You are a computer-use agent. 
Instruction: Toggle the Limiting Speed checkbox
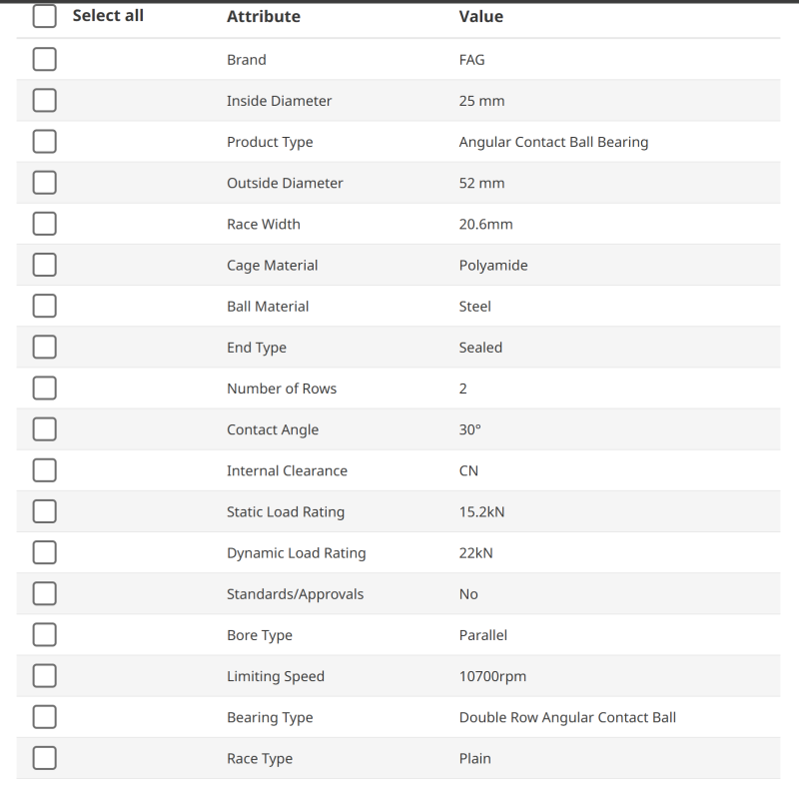[44, 676]
